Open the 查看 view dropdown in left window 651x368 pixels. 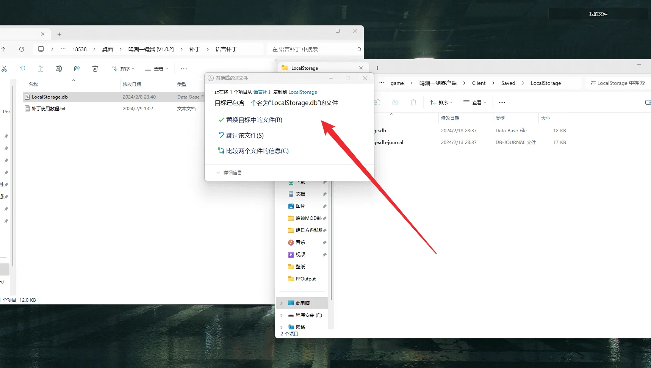tap(156, 69)
